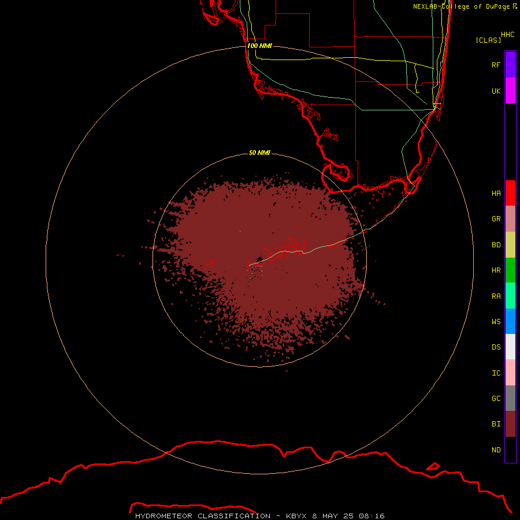520x520 pixels.
Task: Click the IC legend label
Action: tap(496, 373)
